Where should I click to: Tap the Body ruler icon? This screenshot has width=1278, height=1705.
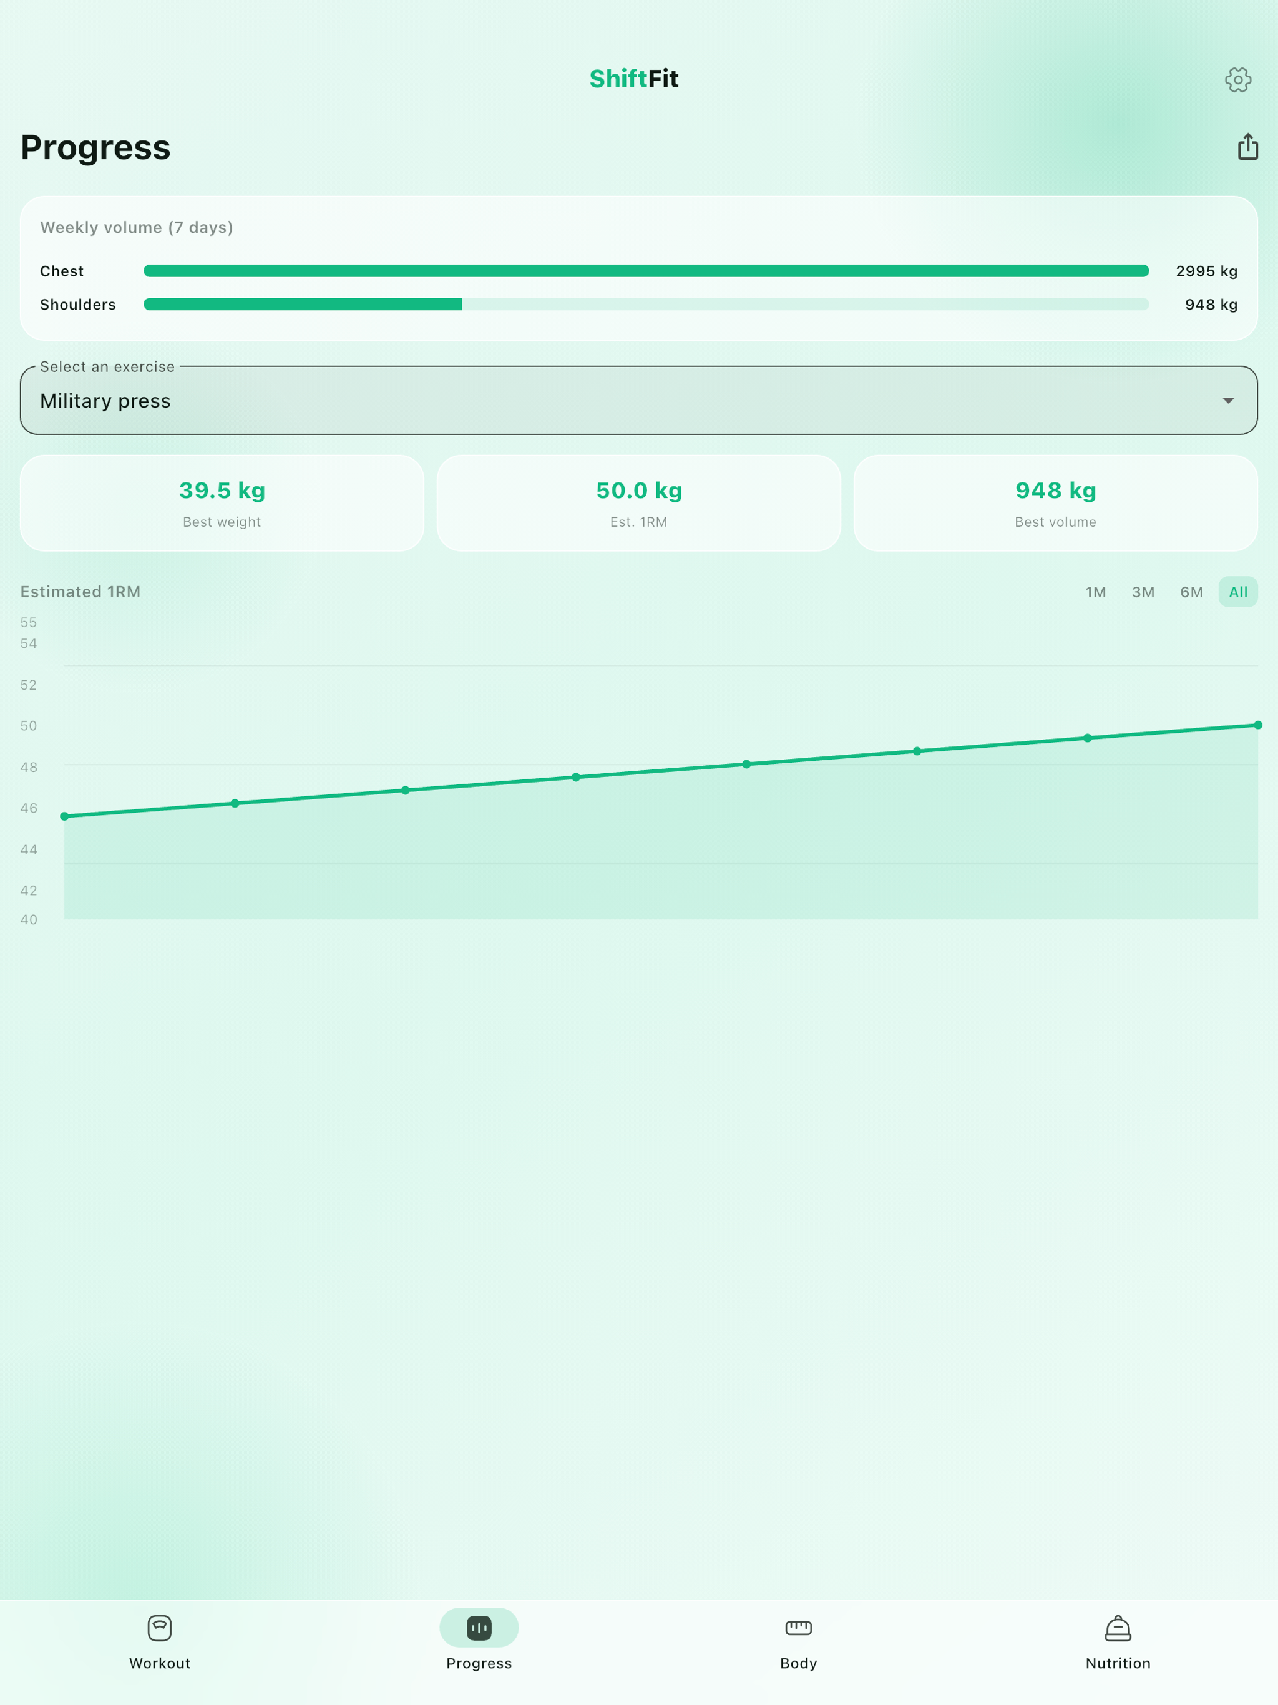pos(799,1628)
